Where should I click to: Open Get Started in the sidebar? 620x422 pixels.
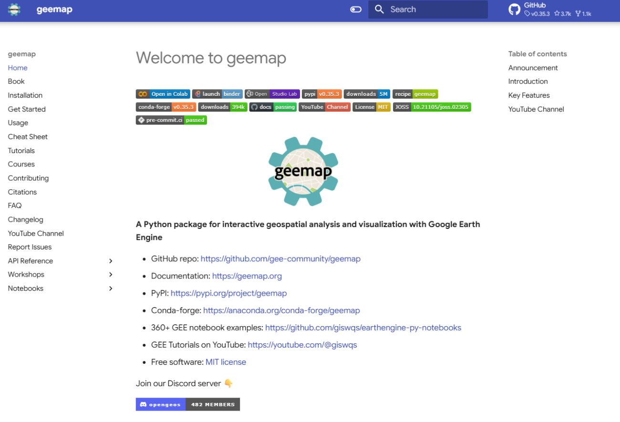tap(27, 109)
